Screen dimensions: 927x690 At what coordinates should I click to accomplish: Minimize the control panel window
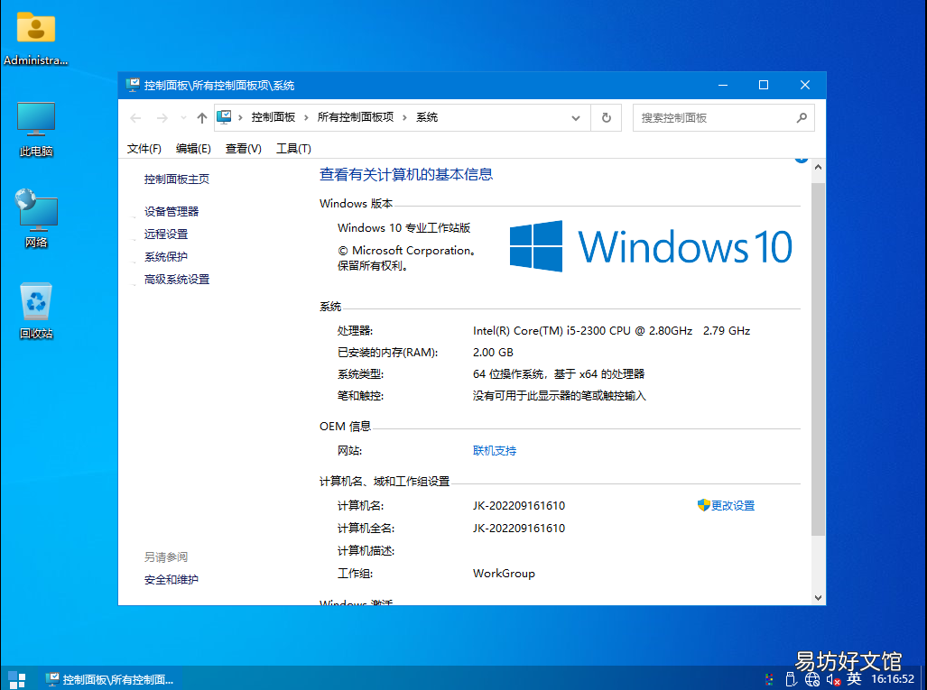(722, 85)
